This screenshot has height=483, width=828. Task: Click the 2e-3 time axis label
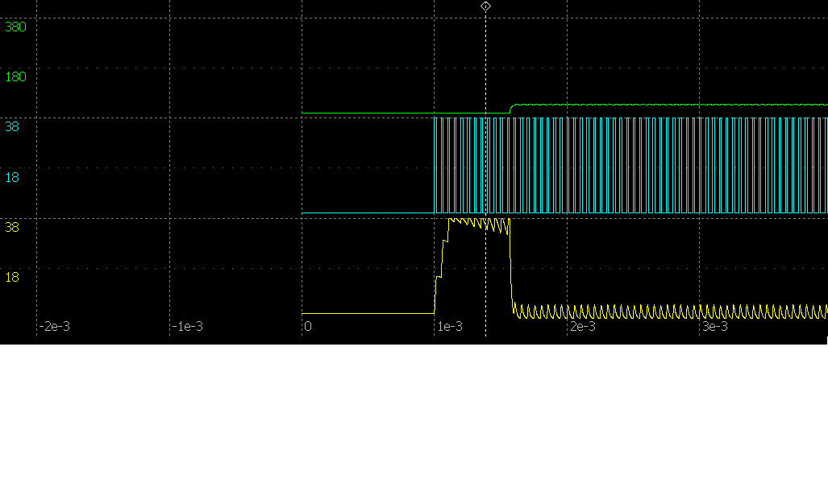click(x=582, y=327)
